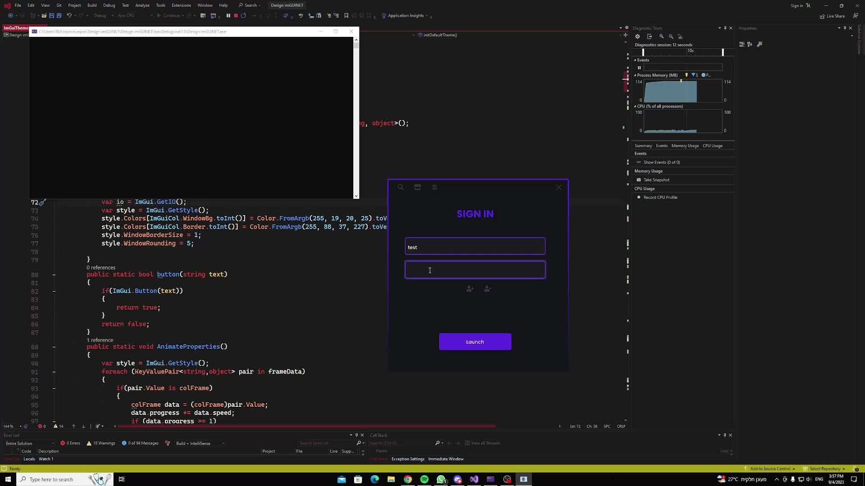Click the empty password input field
The image size is (865, 486).
pyautogui.click(x=475, y=270)
